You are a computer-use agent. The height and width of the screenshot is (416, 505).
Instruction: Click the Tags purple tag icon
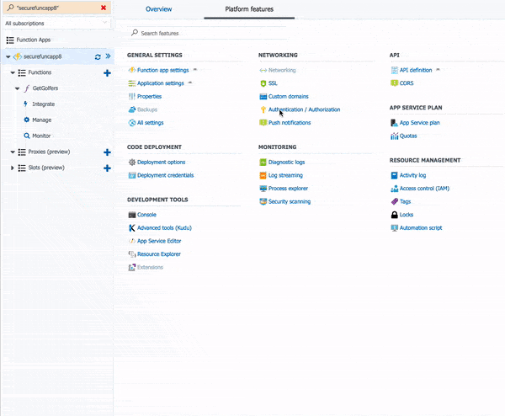tap(394, 202)
